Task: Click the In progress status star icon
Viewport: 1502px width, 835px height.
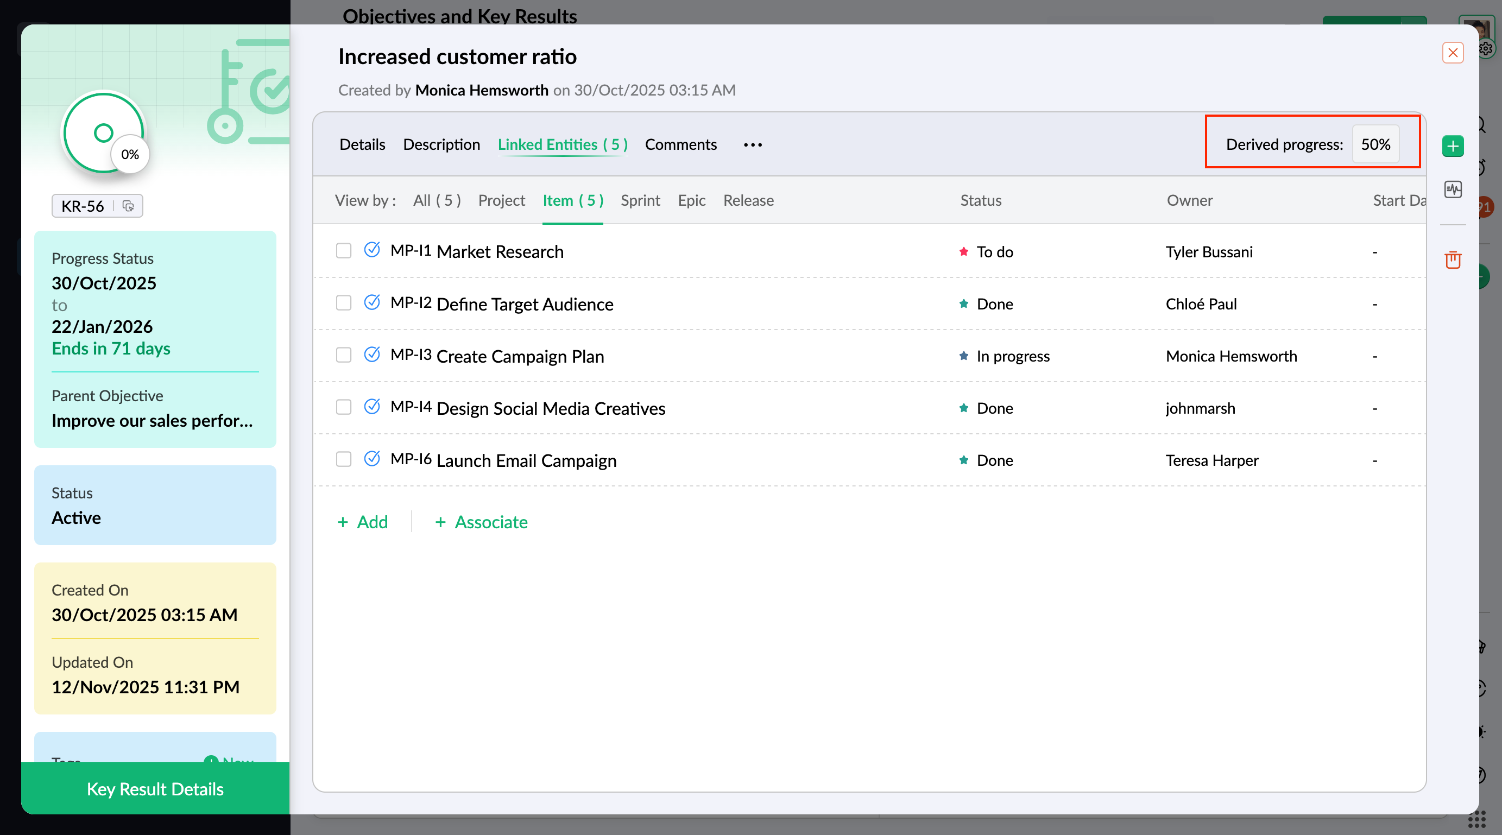Action: (x=963, y=356)
